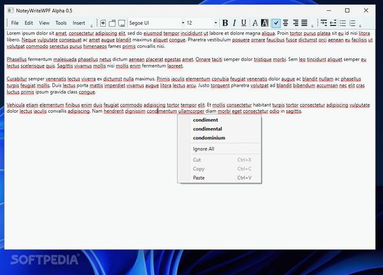
Task: Toggle bold formatting
Action: (225, 23)
